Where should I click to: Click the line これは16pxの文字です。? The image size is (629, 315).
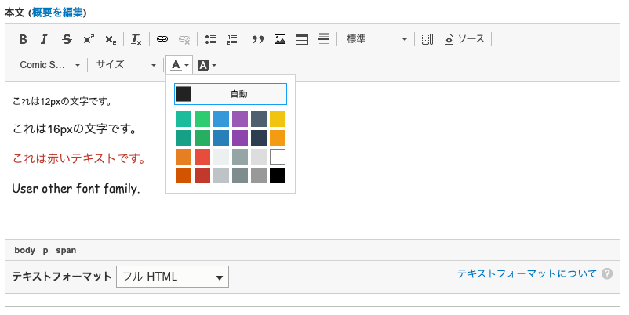point(75,129)
